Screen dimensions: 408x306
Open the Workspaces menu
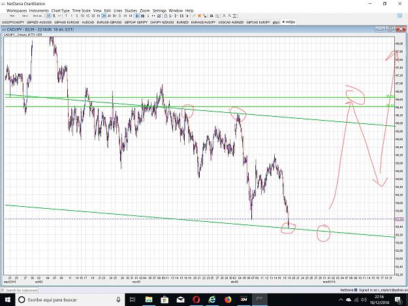click(17, 10)
